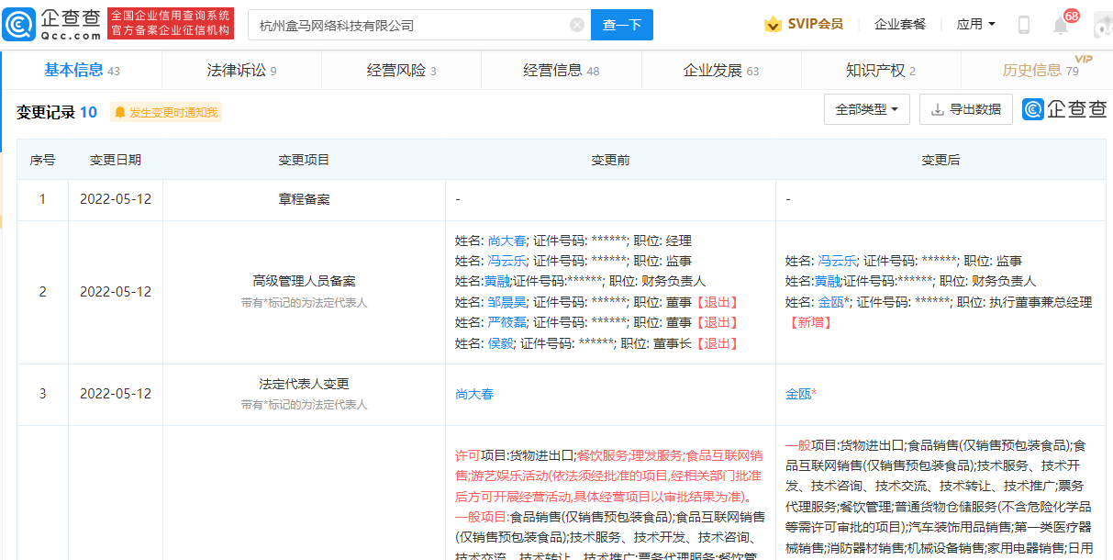Click the 法定代表人变更 cell text
This screenshot has width=1113, height=560.
click(x=304, y=384)
